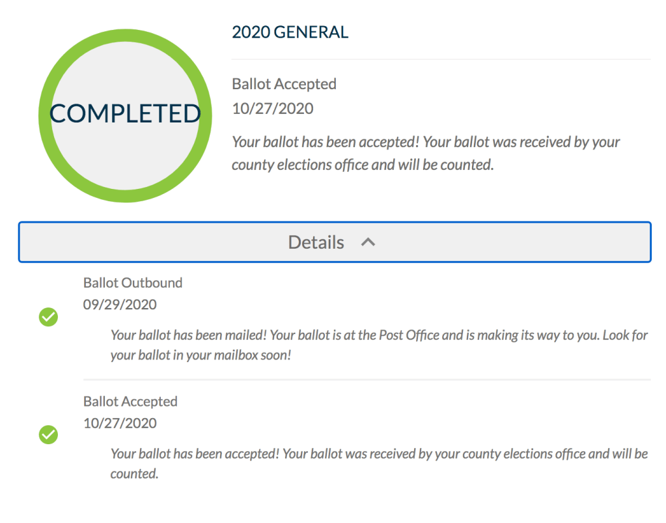Click the COMPLETED text inside the circle
Image resolution: width=666 pixels, height=523 pixels.
[125, 113]
